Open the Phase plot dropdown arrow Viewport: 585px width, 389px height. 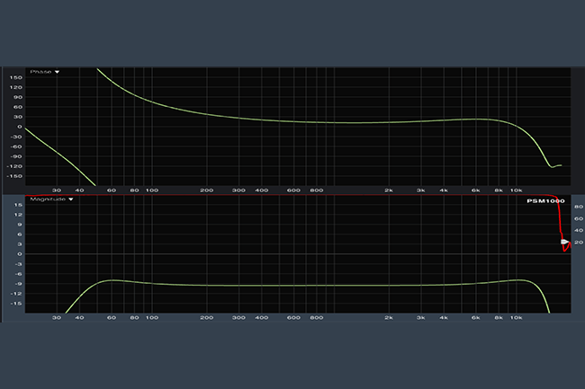(58, 72)
